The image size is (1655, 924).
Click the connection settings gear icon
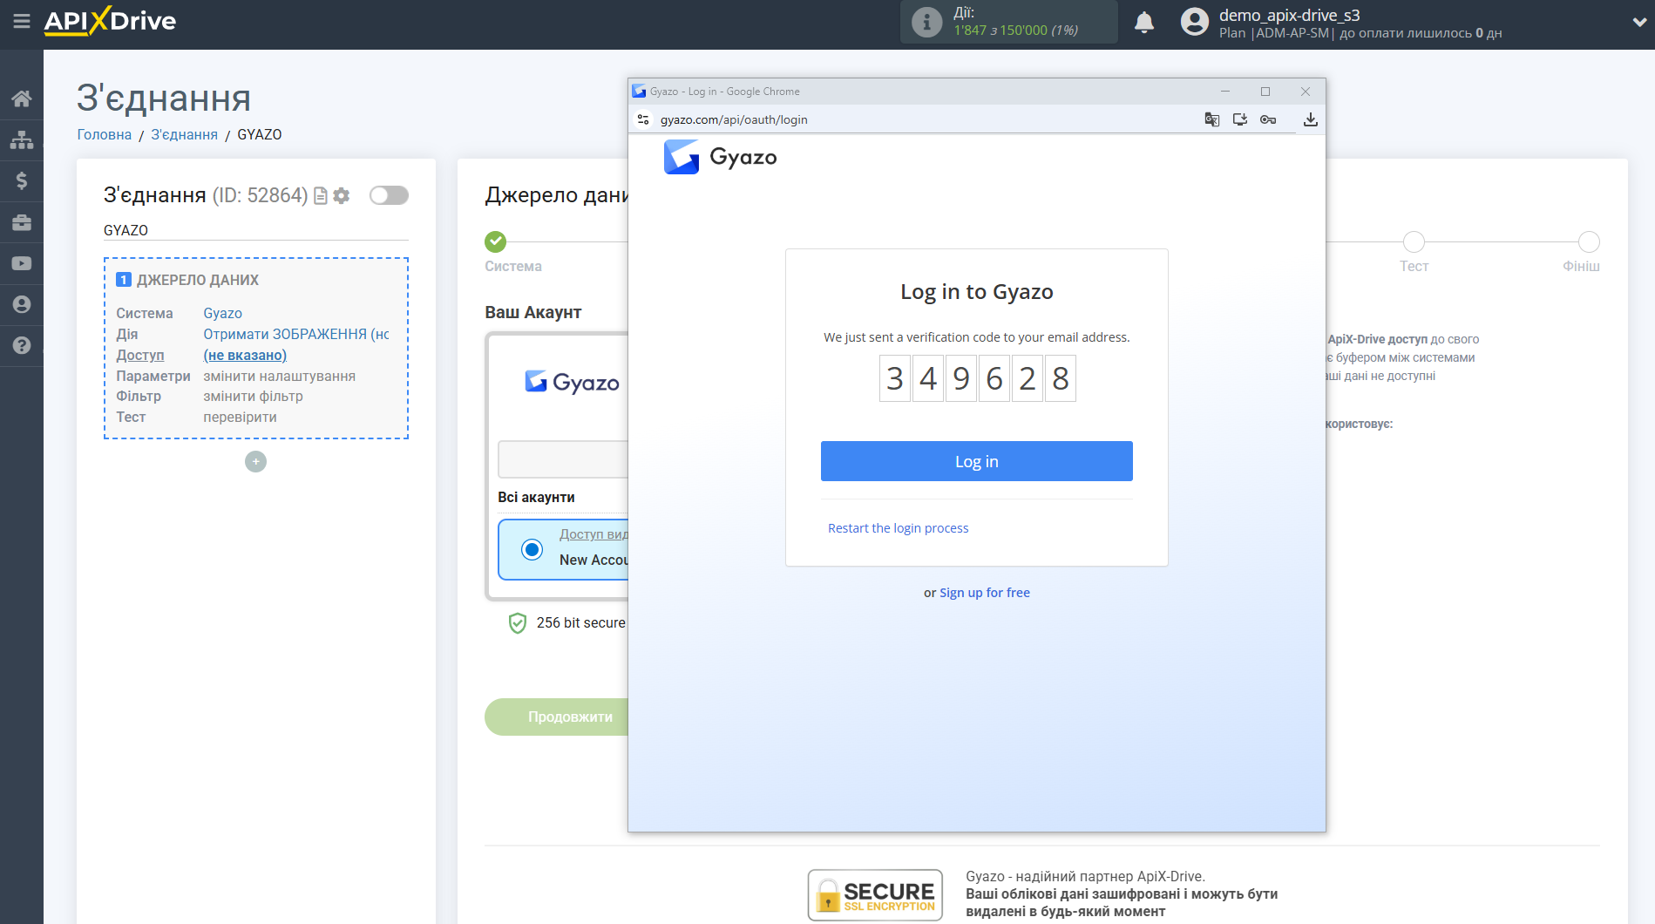342,195
